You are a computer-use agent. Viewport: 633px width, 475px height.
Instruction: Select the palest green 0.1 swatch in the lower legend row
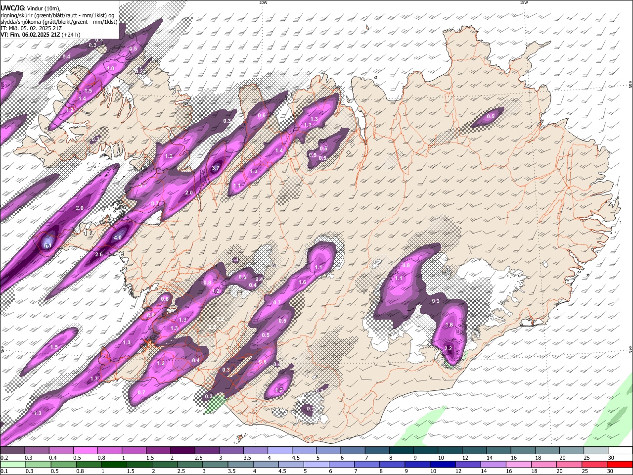[13, 464]
